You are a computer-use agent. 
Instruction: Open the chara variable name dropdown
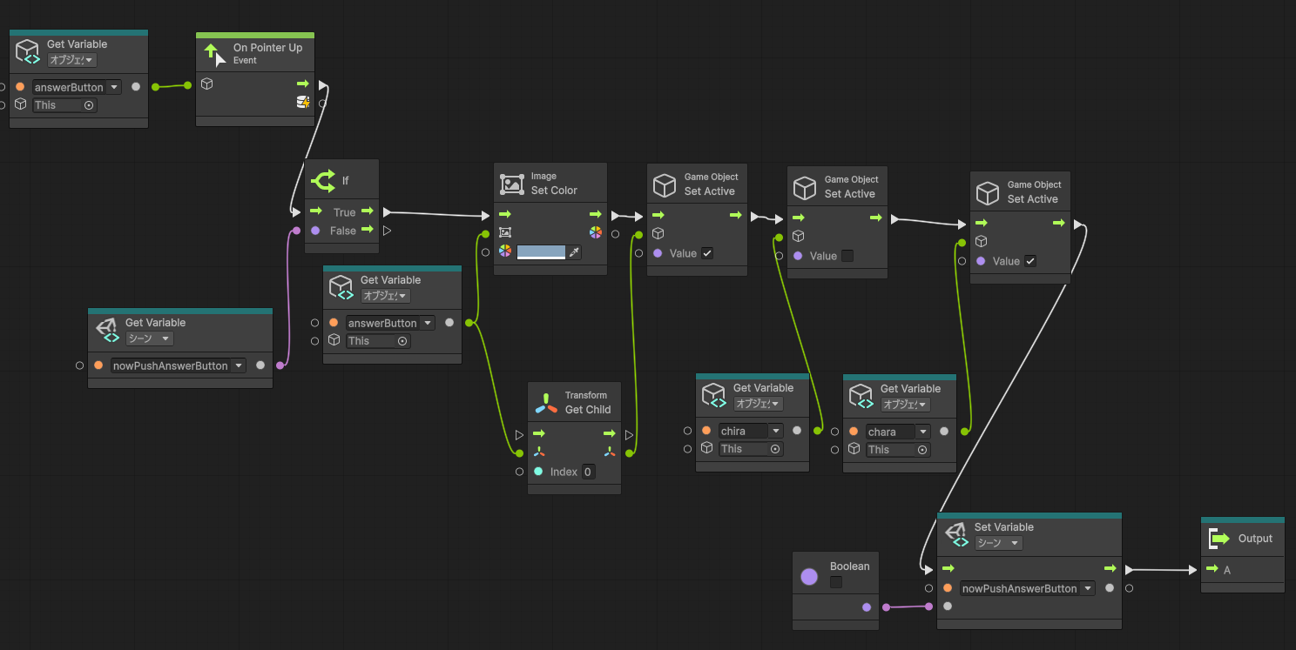coord(922,432)
